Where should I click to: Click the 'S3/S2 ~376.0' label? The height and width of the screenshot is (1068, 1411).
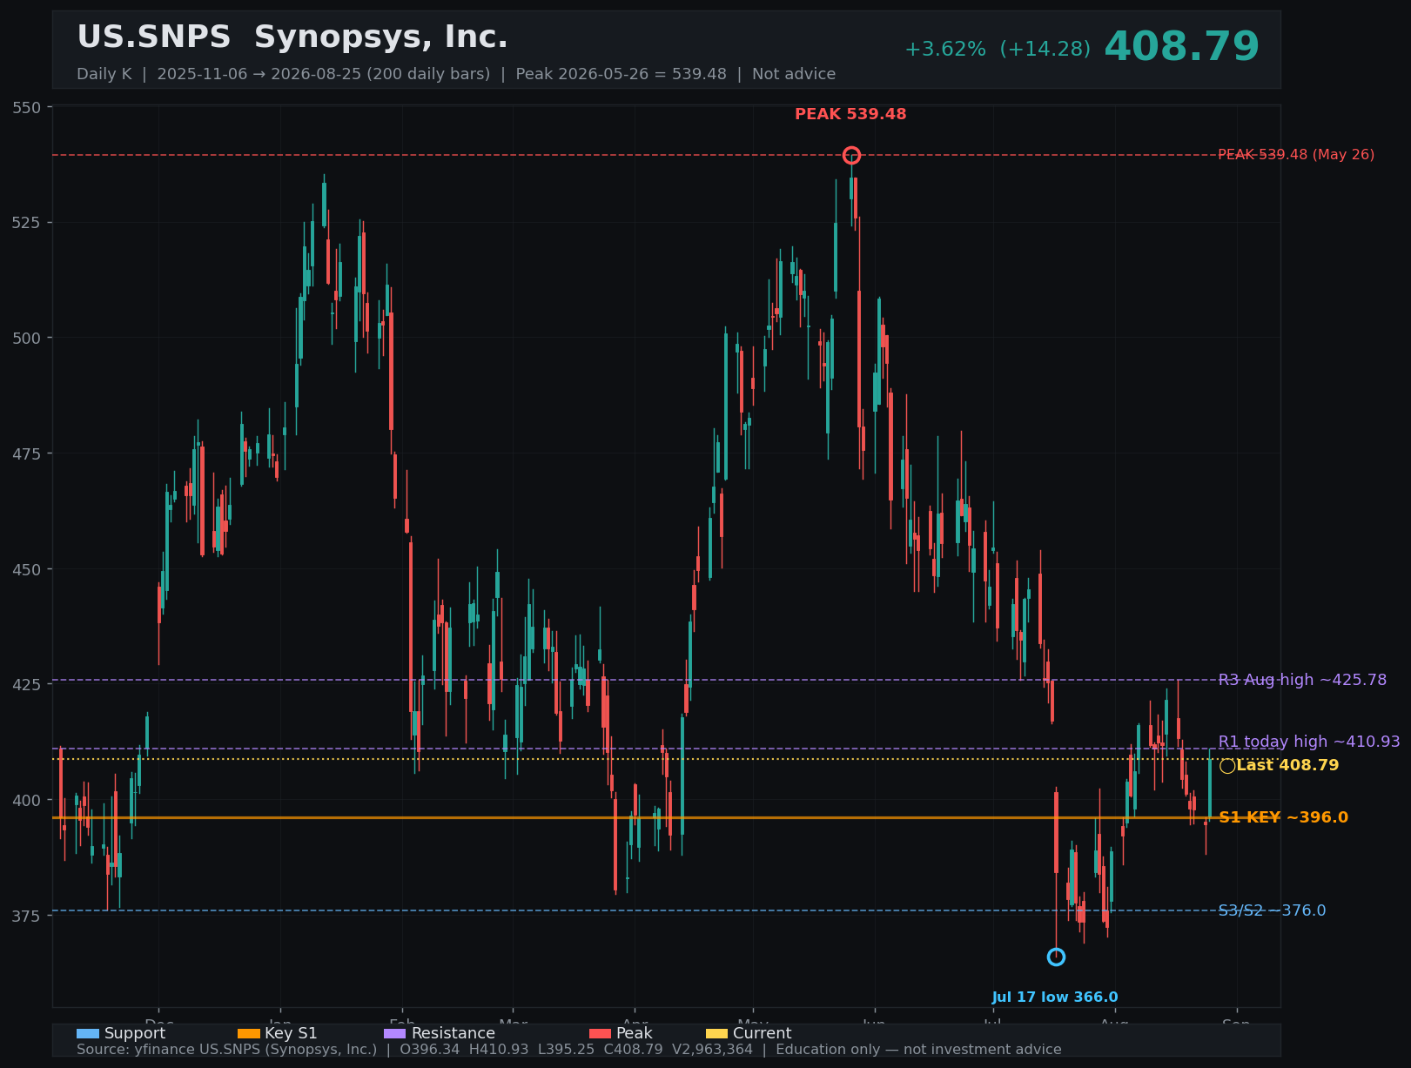[x=1272, y=910]
